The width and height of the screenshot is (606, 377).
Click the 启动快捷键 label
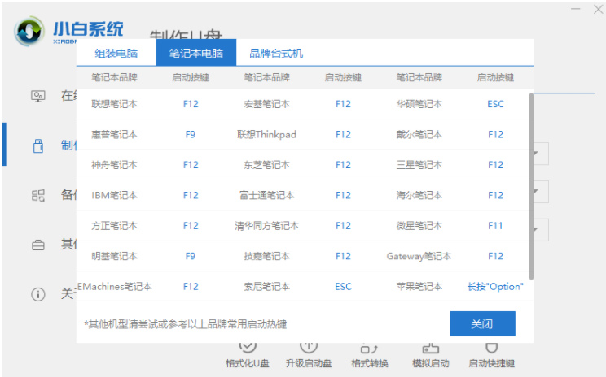click(492, 363)
